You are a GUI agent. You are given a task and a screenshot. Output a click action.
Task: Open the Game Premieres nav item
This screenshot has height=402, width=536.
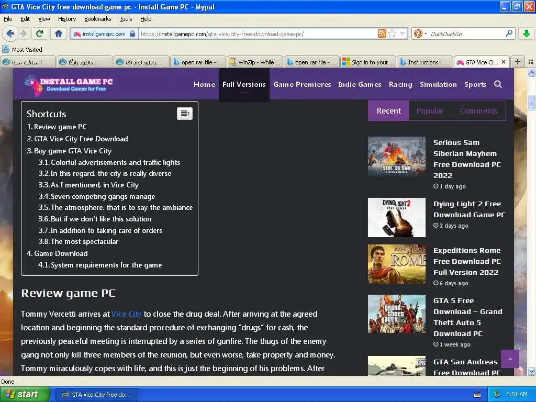(302, 84)
